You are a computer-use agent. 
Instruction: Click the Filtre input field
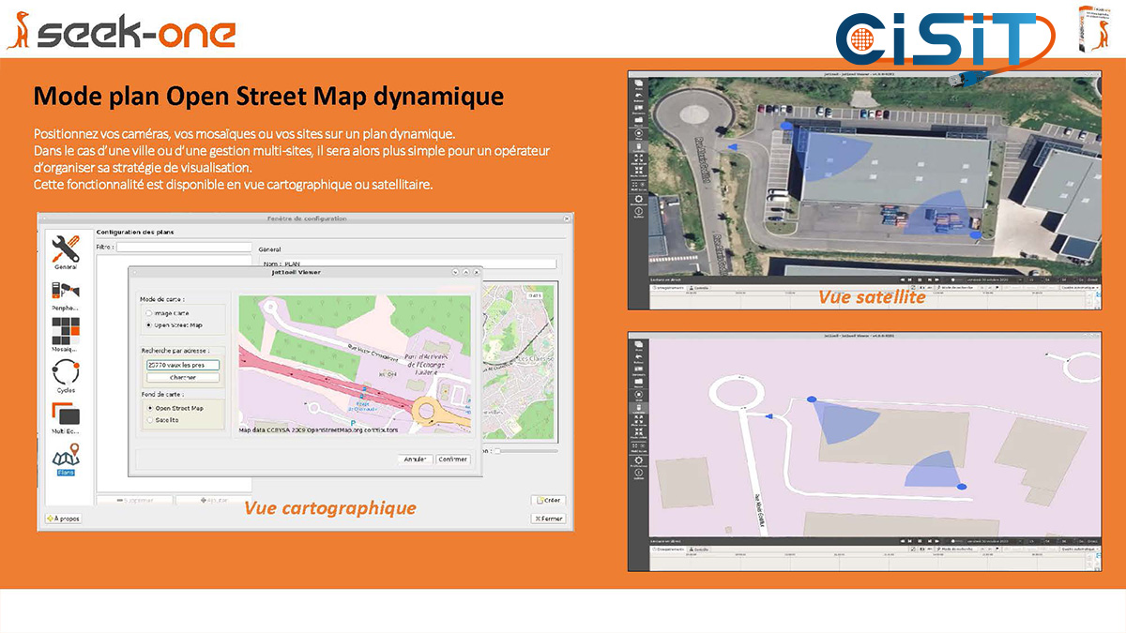click(x=184, y=248)
